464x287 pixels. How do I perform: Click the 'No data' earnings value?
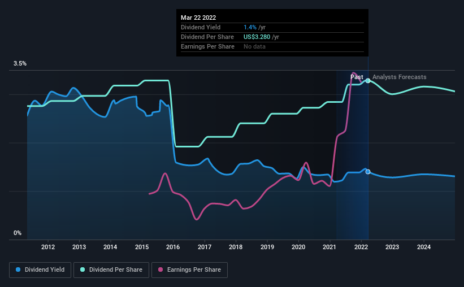coord(254,46)
